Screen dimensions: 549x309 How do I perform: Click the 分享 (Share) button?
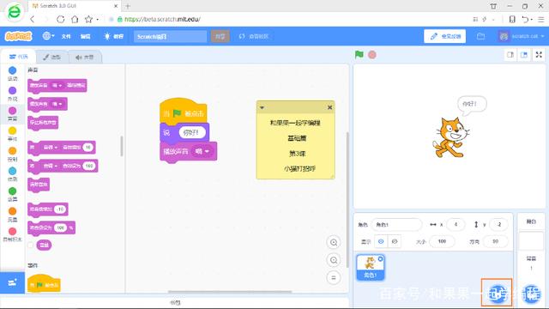220,36
